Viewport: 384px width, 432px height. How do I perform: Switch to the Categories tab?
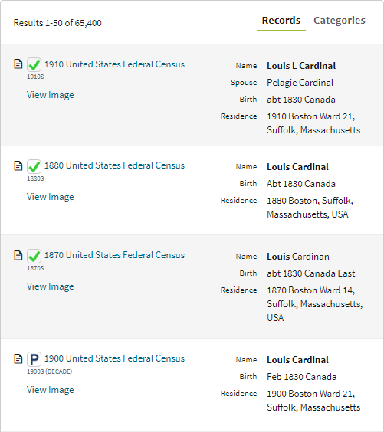tap(340, 21)
